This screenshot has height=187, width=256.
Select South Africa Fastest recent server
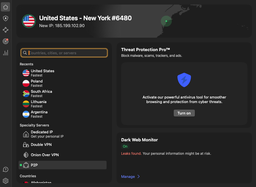point(63,94)
